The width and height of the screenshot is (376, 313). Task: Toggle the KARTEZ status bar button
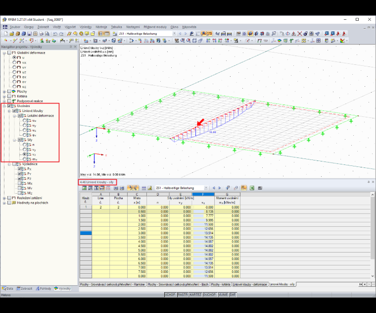195,295
